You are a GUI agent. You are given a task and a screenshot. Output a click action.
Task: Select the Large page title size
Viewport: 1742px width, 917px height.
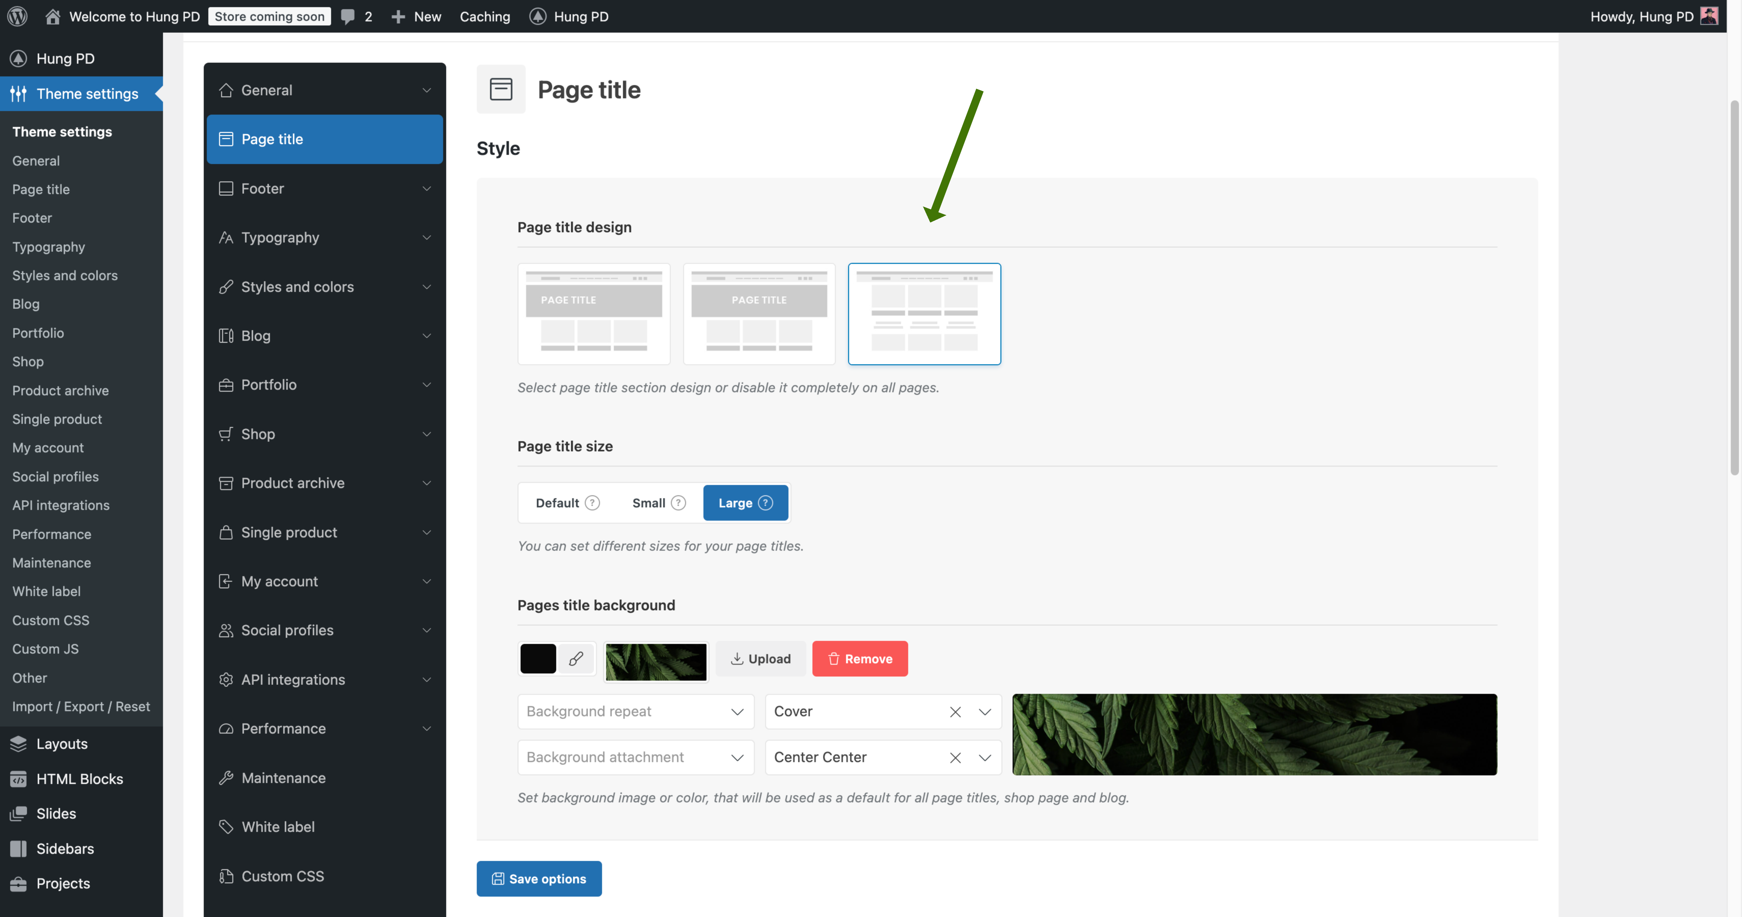745,503
